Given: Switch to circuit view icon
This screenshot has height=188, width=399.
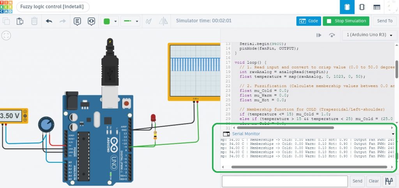Looking at the screenshot, I should click(x=347, y=7).
